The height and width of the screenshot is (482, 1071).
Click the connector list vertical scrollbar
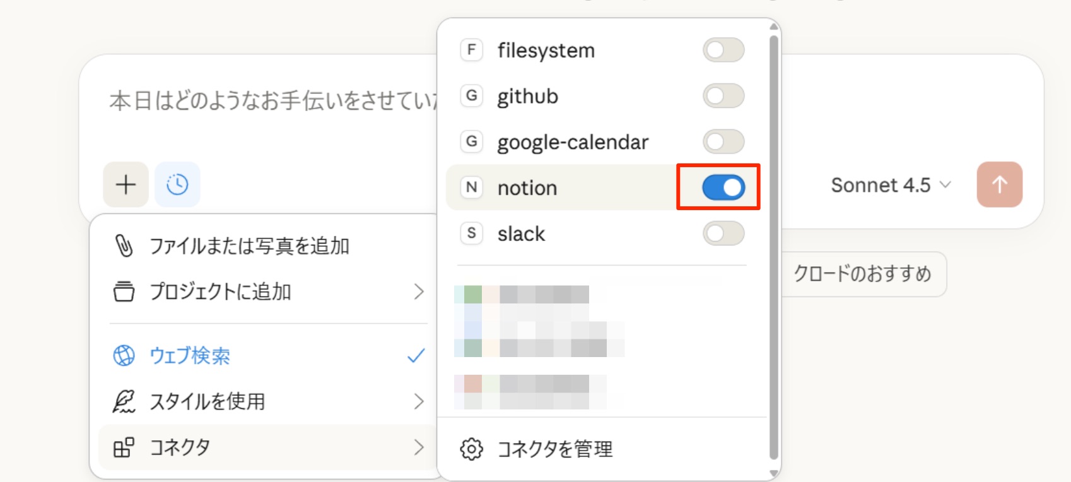tap(774, 246)
